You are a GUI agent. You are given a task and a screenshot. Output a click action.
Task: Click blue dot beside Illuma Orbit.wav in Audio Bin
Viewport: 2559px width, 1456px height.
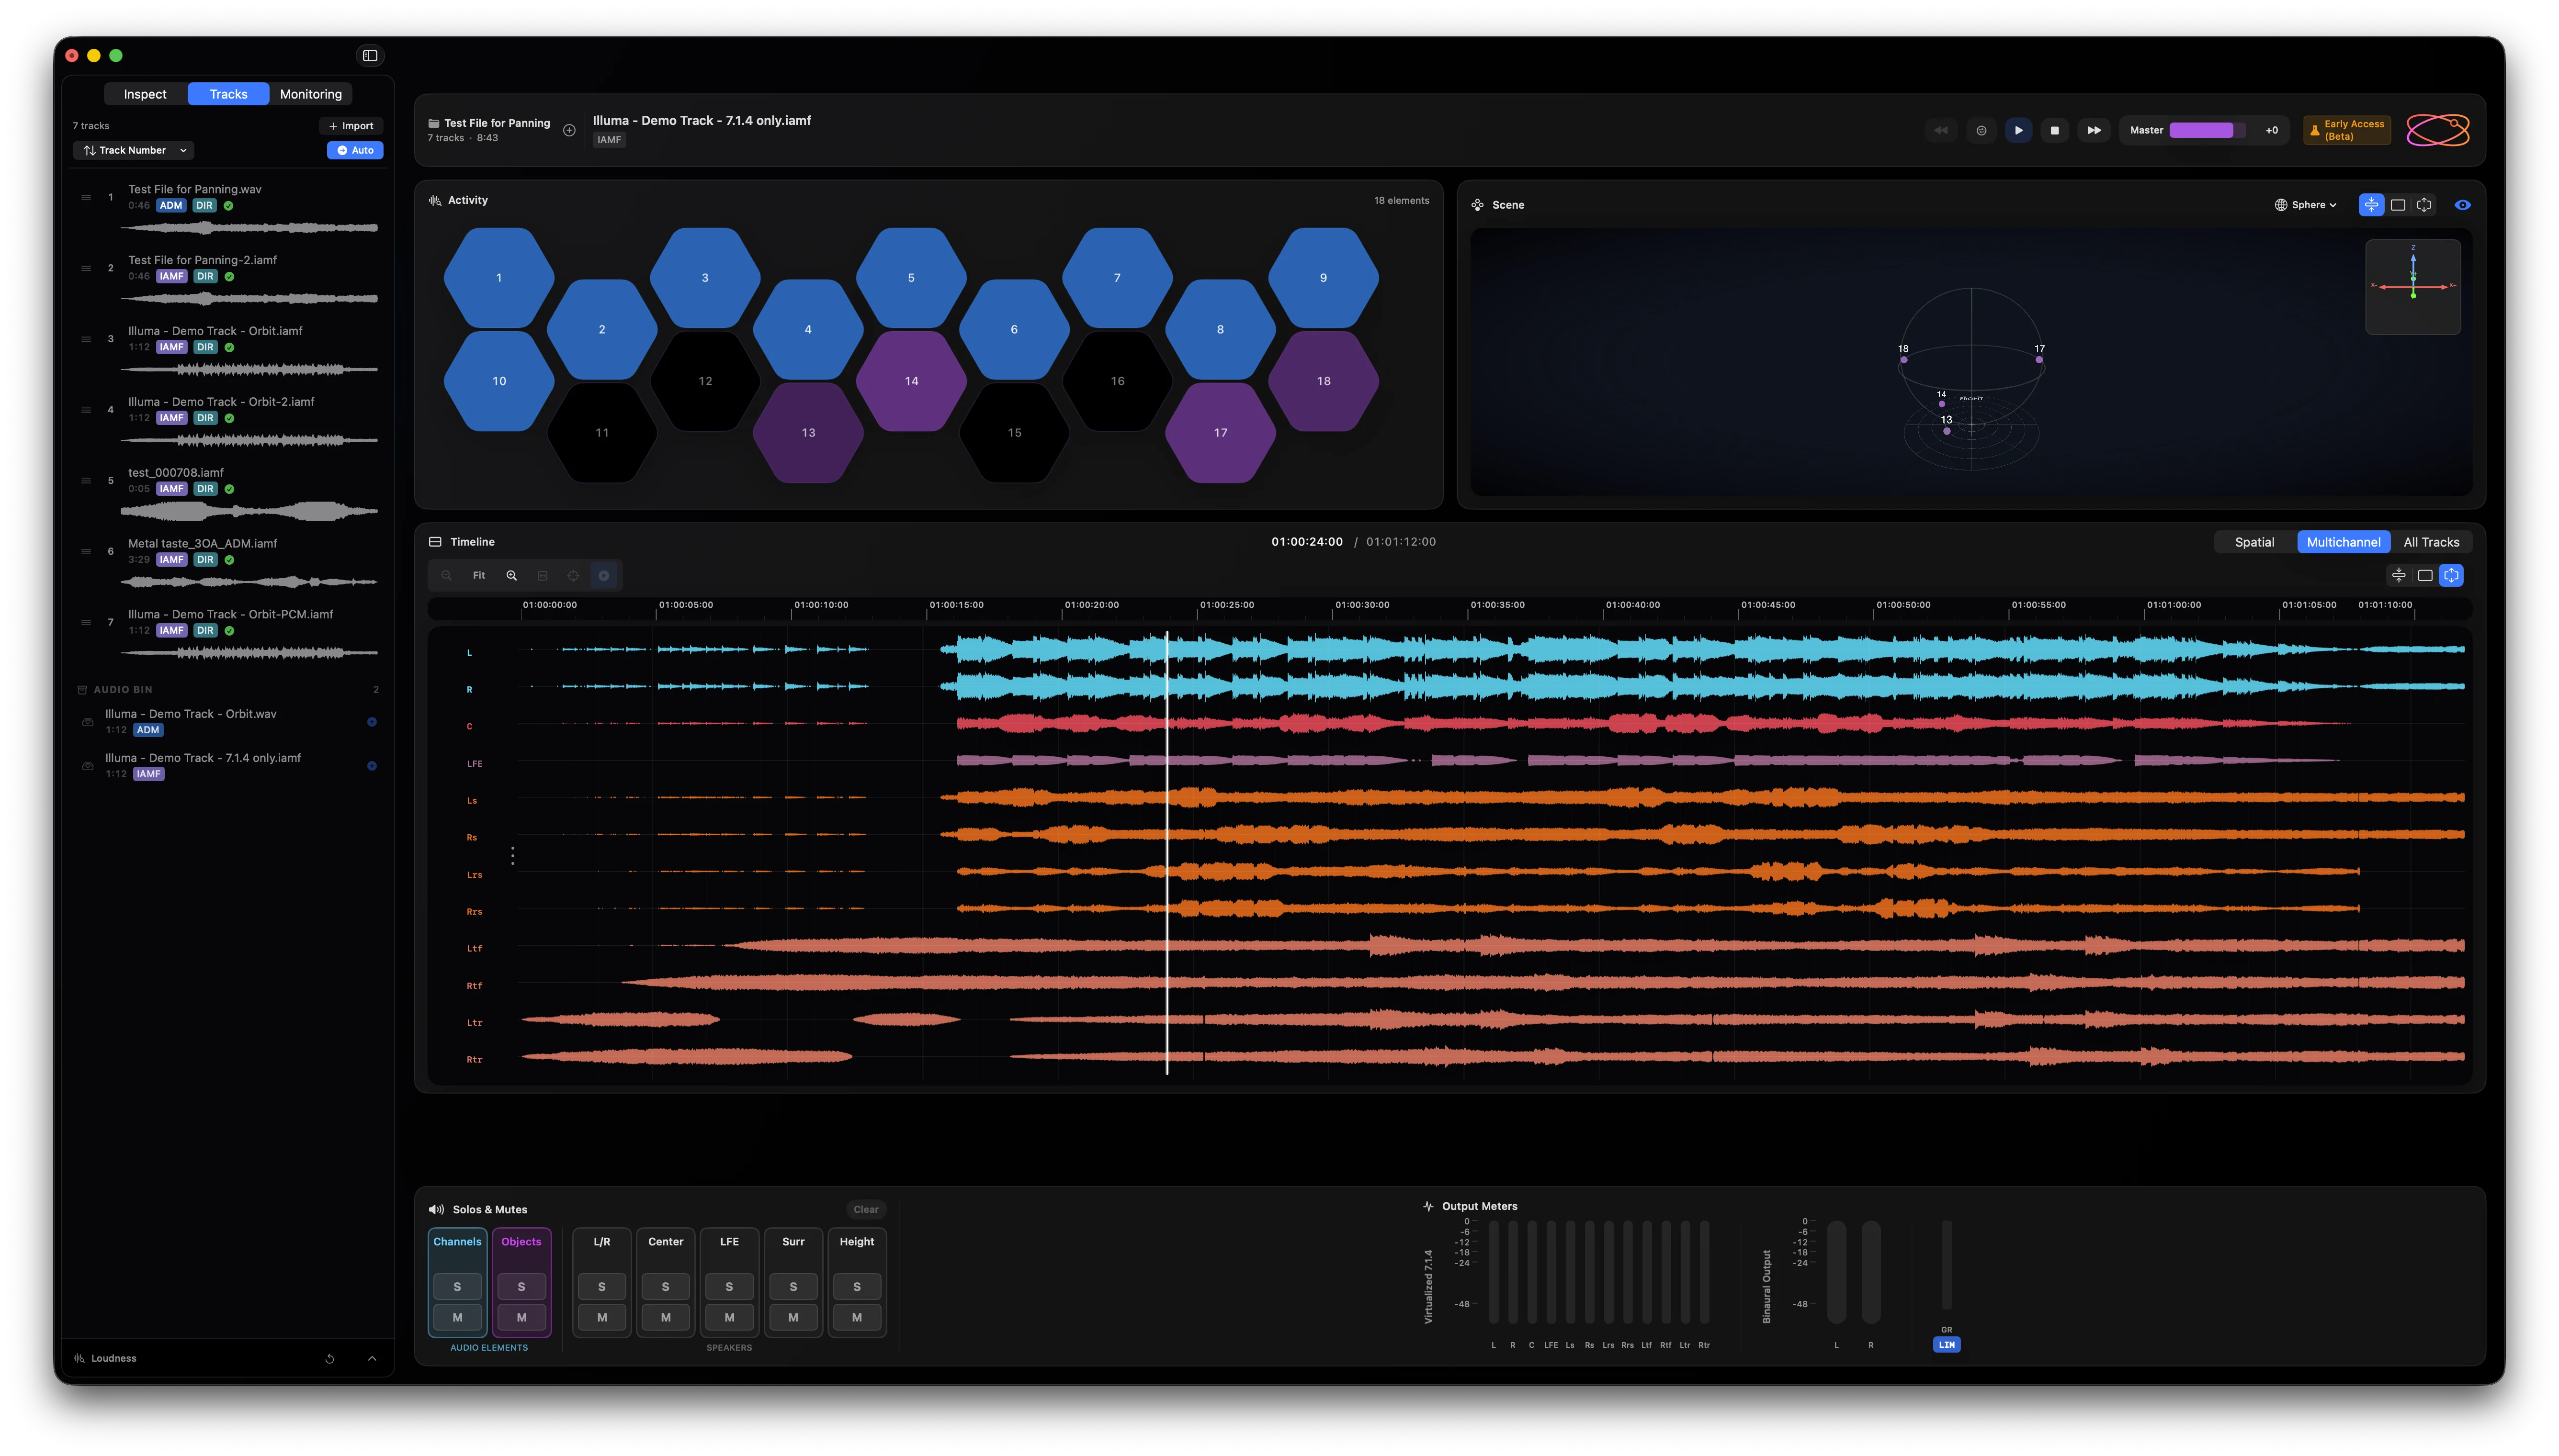coord(372,722)
